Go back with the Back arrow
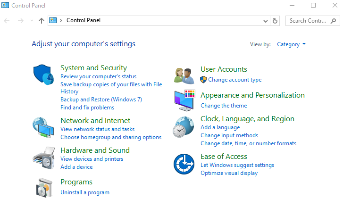The height and width of the screenshot is (199, 343). pyautogui.click(x=7, y=21)
